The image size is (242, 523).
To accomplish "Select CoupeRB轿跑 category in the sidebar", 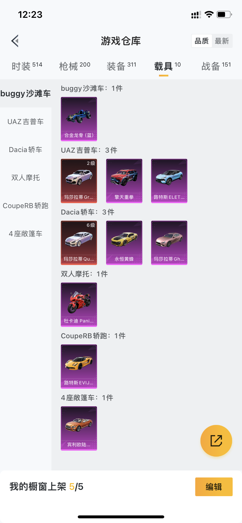I will [26, 206].
